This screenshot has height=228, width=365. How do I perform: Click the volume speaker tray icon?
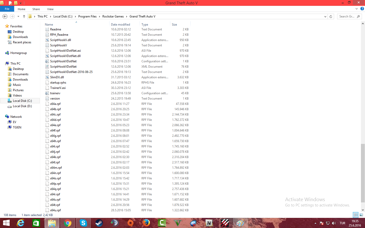tap(334, 223)
